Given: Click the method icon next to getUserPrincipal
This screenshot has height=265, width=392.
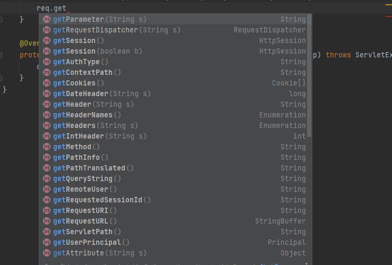Looking at the screenshot, I should 47,243.
